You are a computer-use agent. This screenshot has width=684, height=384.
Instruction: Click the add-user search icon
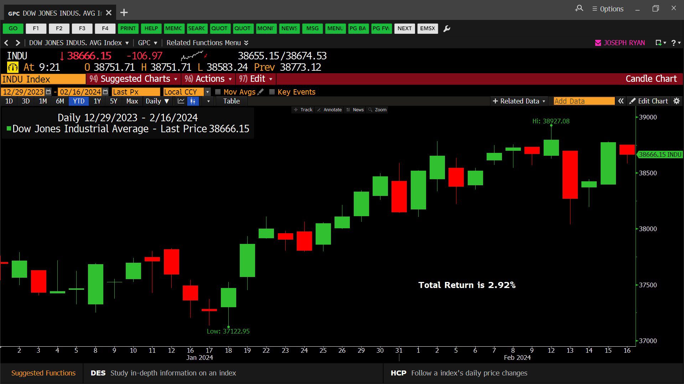click(579, 8)
